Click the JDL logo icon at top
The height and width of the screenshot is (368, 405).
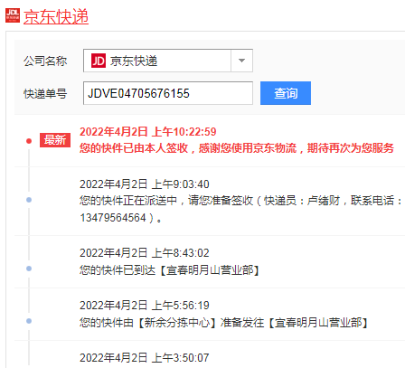click(13, 15)
